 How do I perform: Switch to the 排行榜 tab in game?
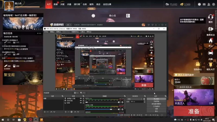click(x=77, y=4)
